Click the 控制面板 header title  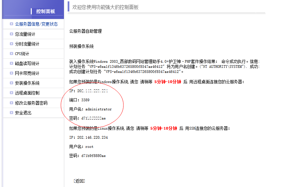click(x=46, y=11)
